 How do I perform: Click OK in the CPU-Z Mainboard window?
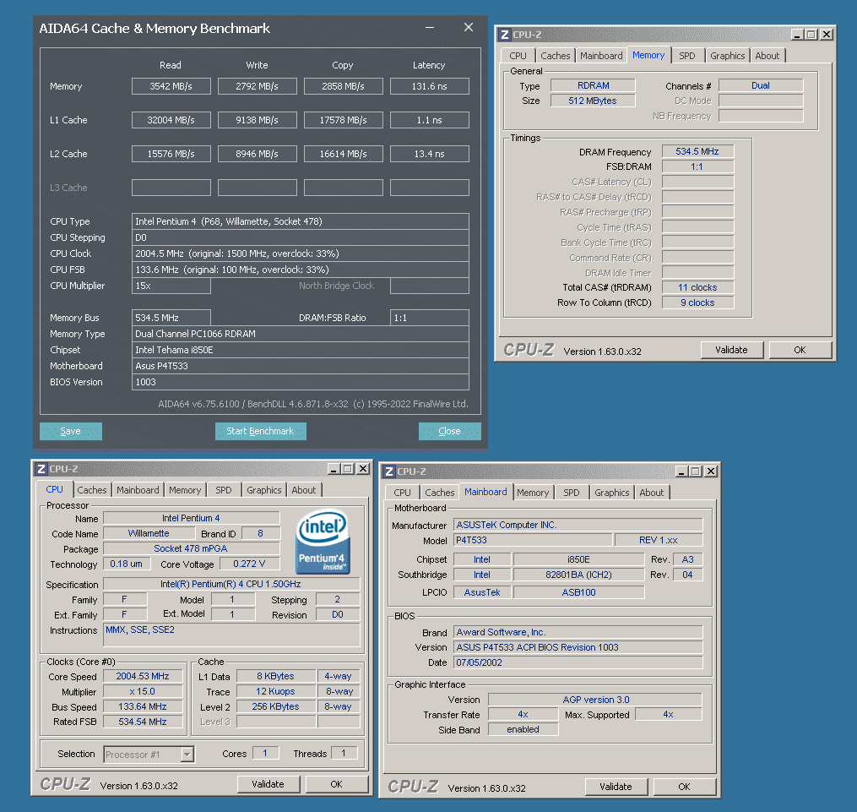(x=684, y=787)
